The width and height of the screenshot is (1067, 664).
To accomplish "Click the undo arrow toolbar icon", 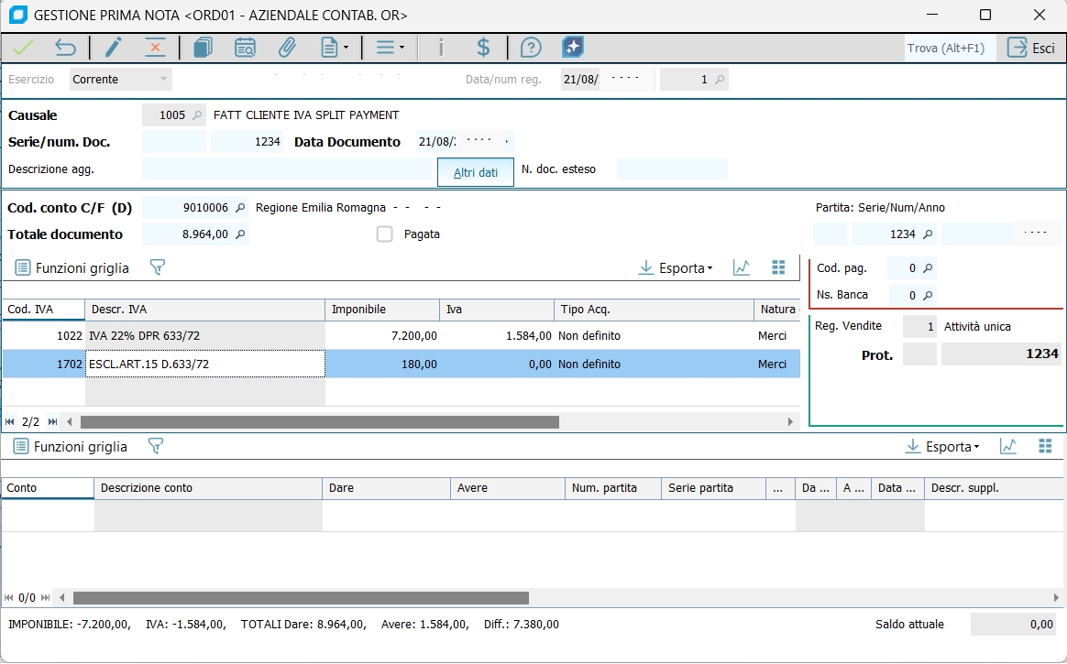I will point(65,48).
